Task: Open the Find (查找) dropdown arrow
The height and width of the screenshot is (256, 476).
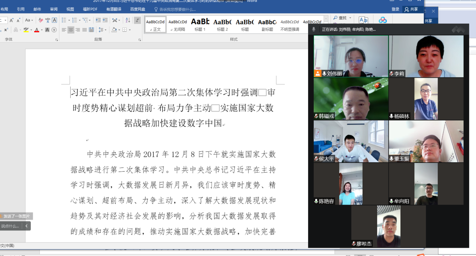Action: (350, 18)
